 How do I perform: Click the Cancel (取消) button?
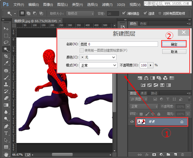[174, 51]
